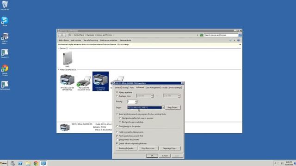
Task: Dismiss the yellow information bar
Action: pos(240,45)
